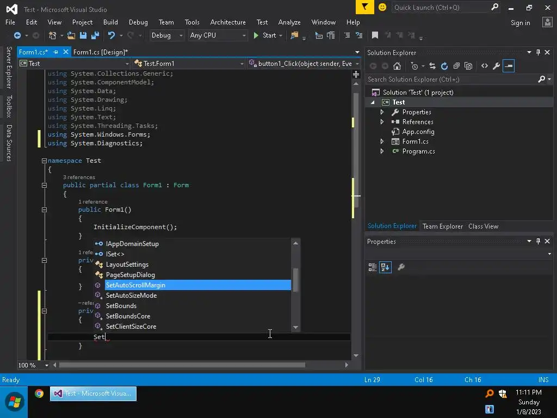The width and height of the screenshot is (557, 418).
Task: Click the Find in Files toolbar icon
Action: [x=294, y=35]
